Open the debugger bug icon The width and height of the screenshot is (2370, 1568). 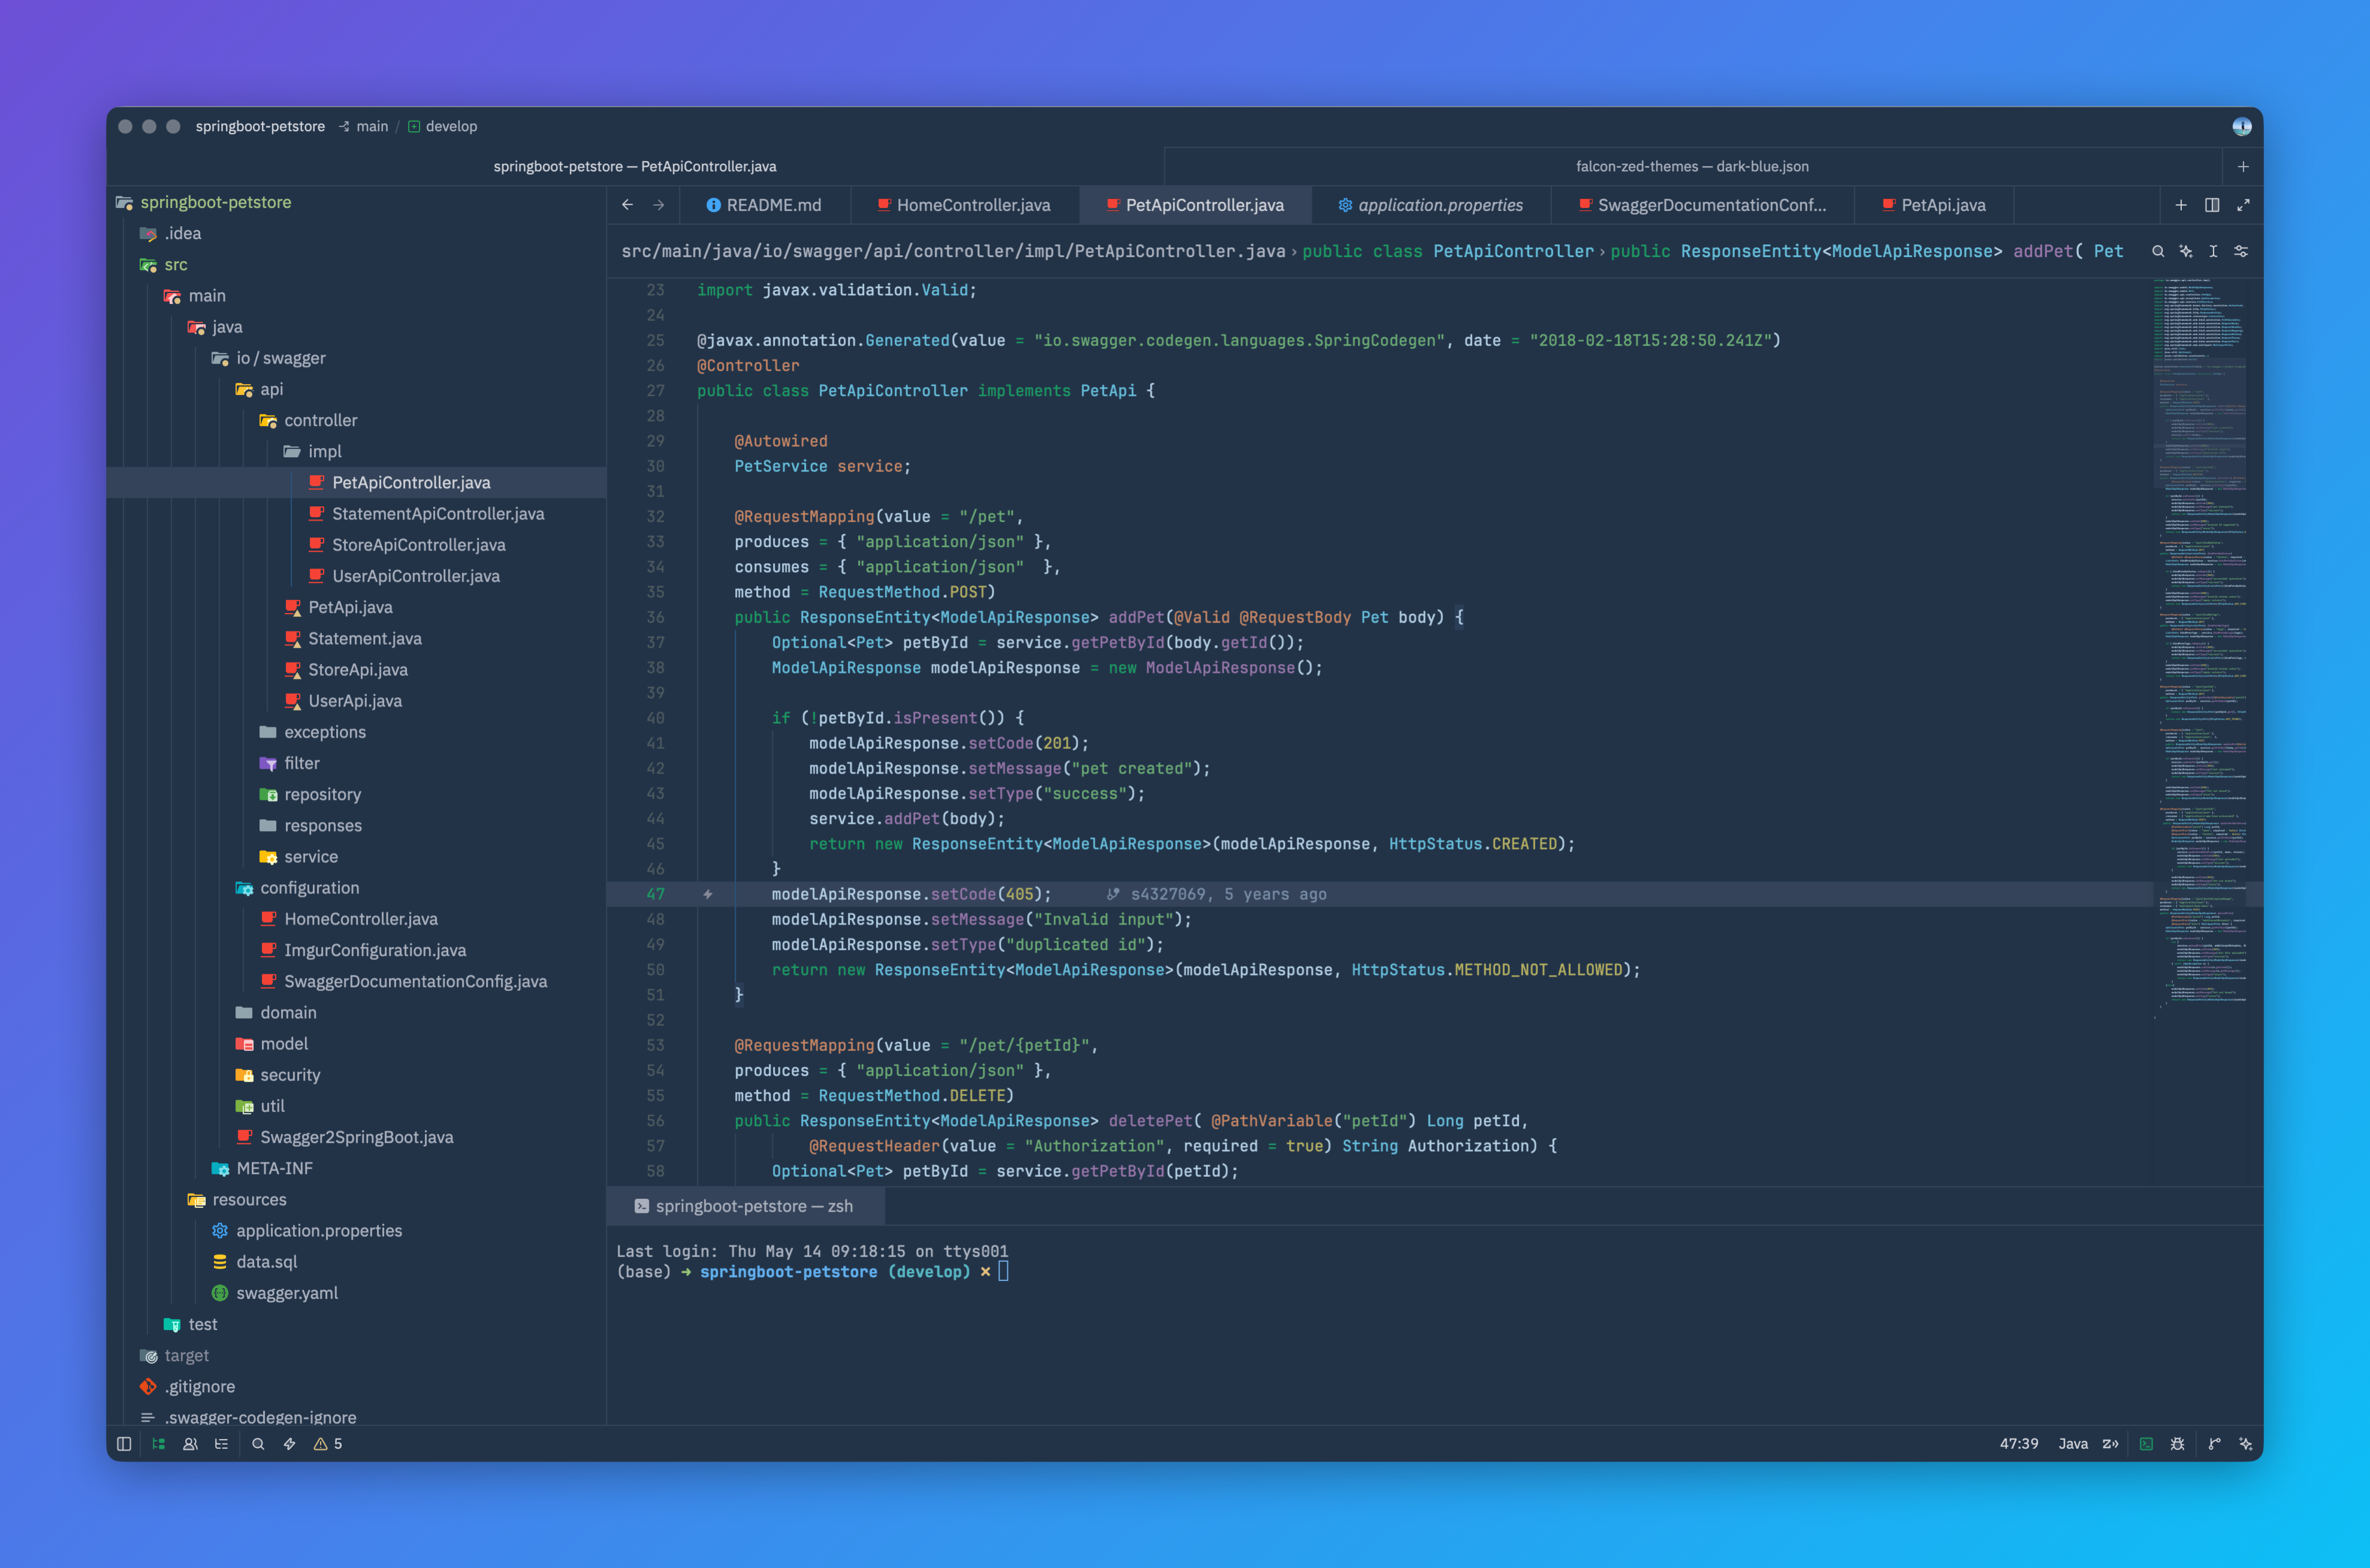coord(2177,1443)
